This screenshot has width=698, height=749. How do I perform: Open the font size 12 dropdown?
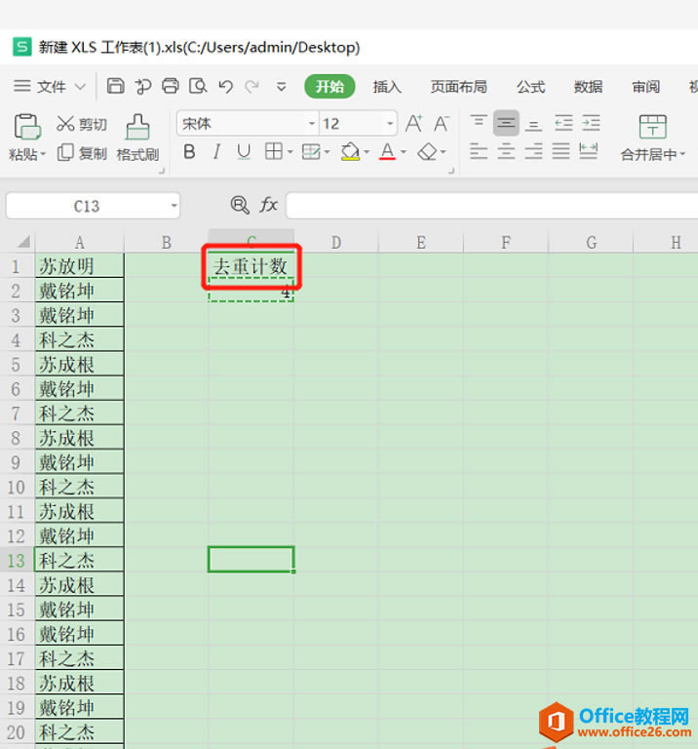[x=390, y=124]
